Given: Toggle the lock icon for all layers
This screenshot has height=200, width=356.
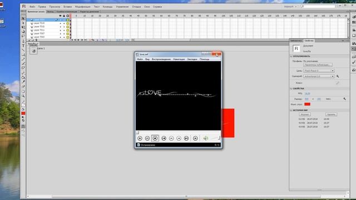Looking at the screenshot, I should tap(64, 16).
